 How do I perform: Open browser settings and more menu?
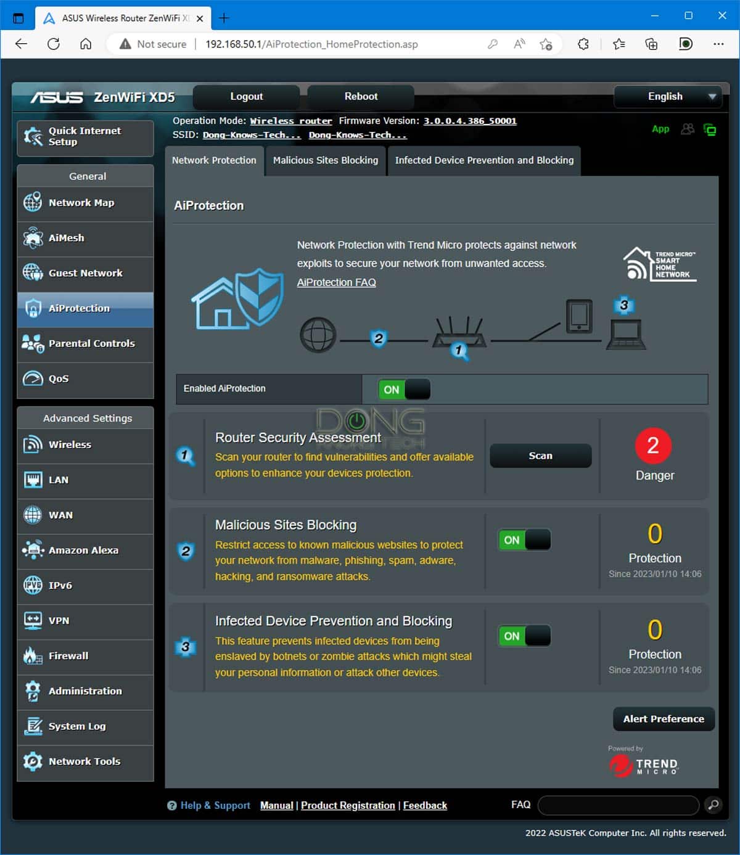coord(718,44)
